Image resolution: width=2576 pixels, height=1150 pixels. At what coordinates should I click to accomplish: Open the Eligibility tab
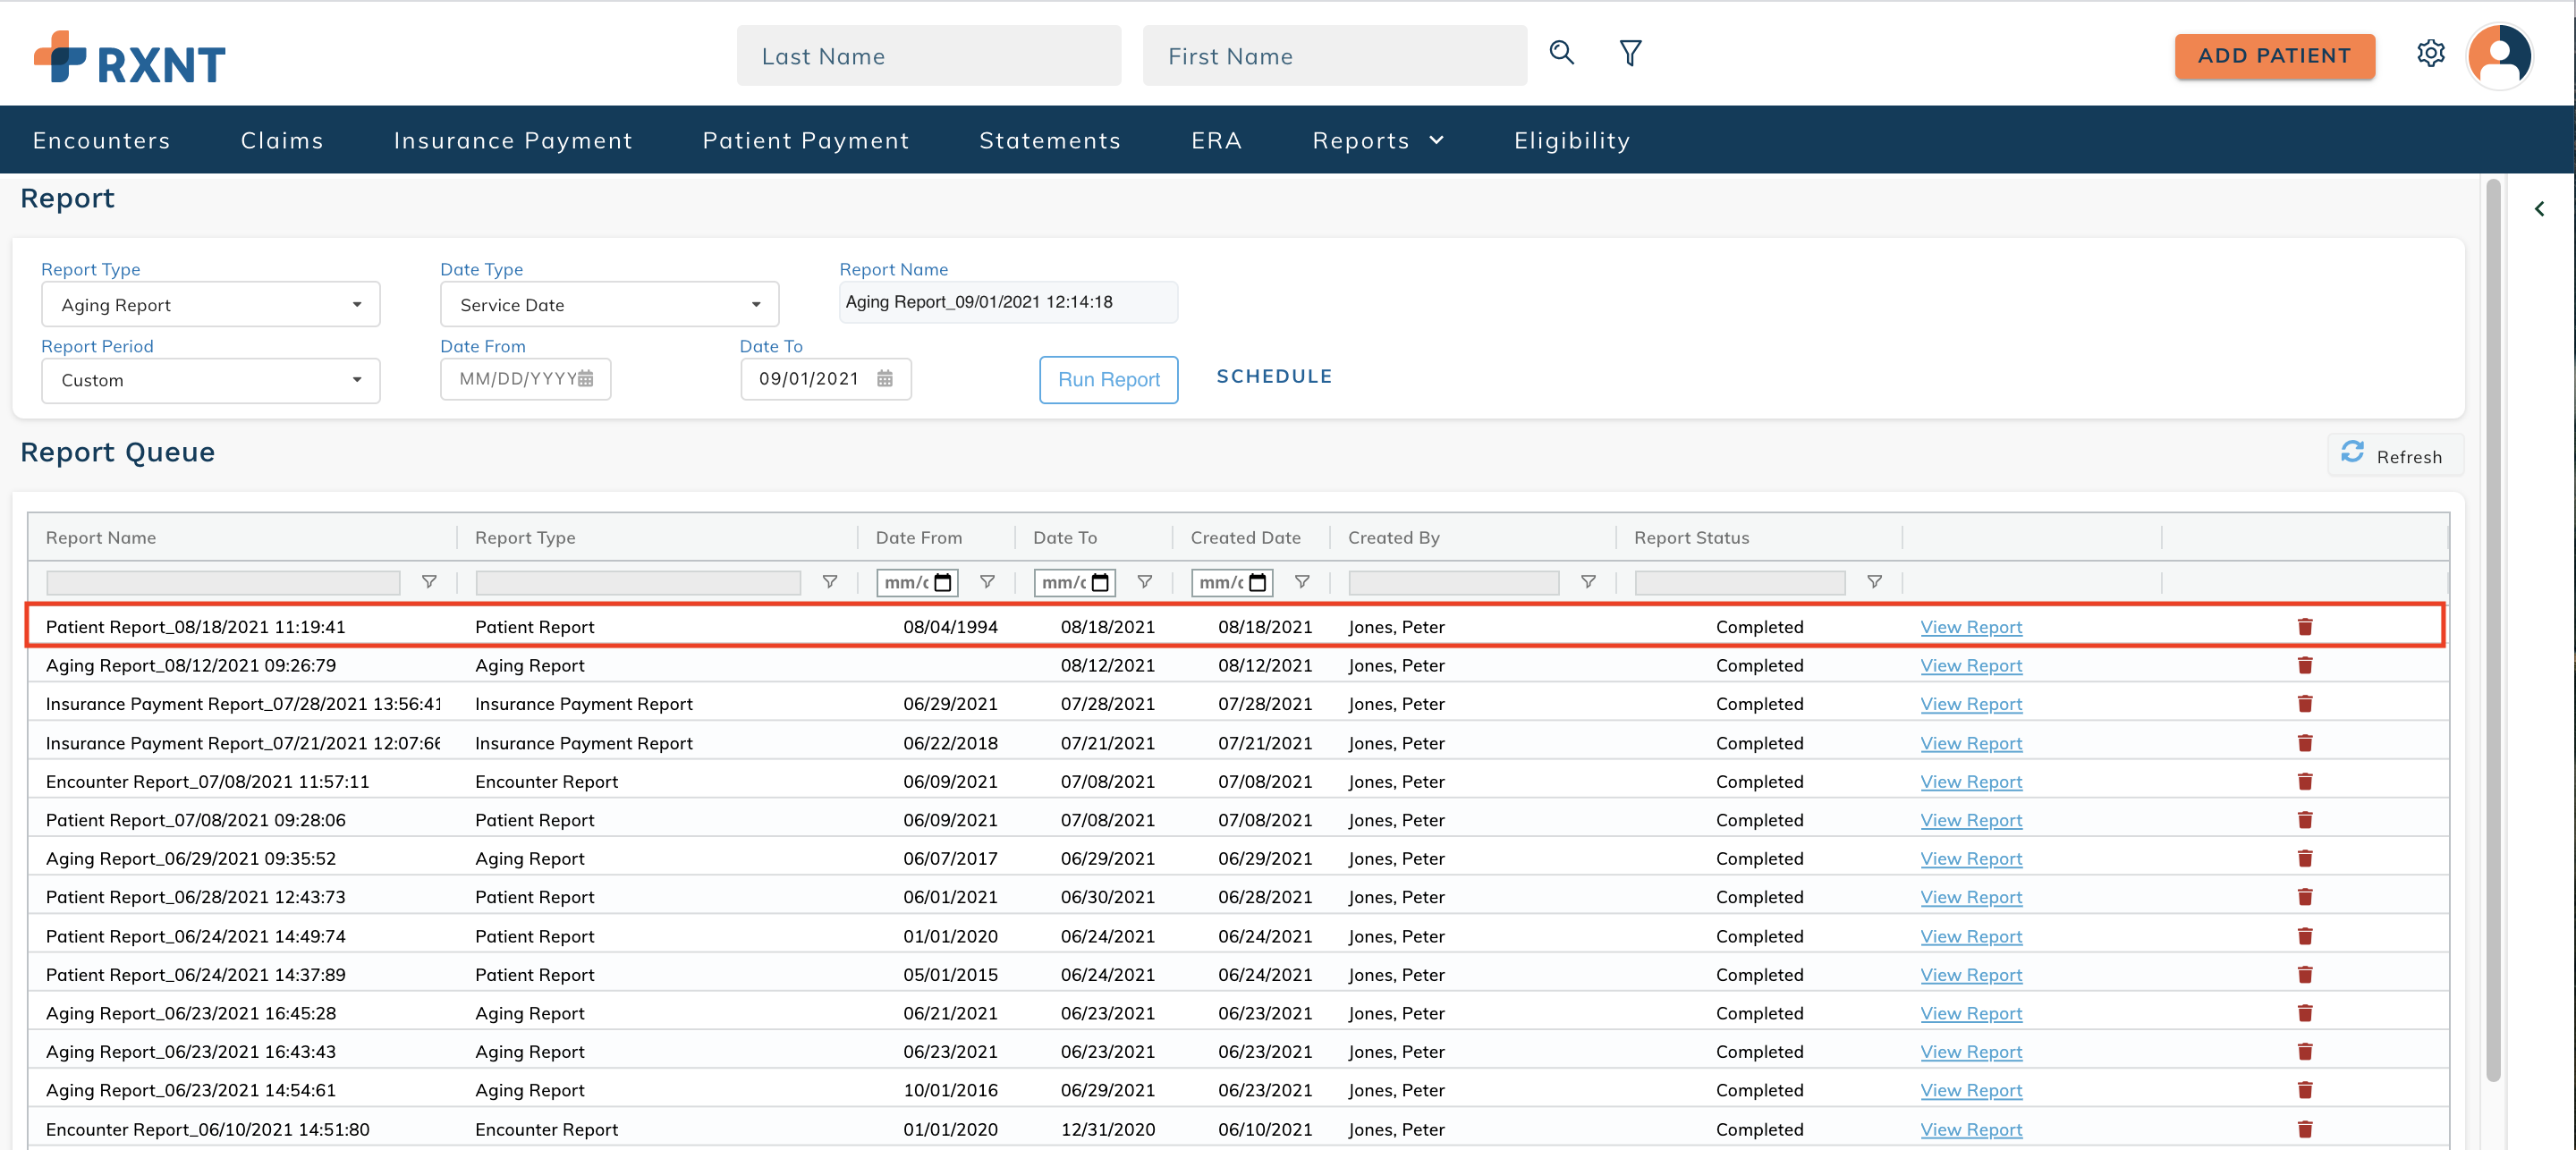(1572, 140)
